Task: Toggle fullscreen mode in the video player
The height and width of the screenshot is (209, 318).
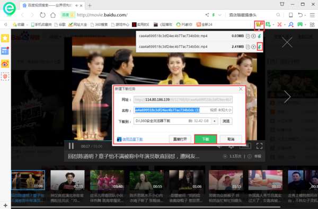Action: 259,146
